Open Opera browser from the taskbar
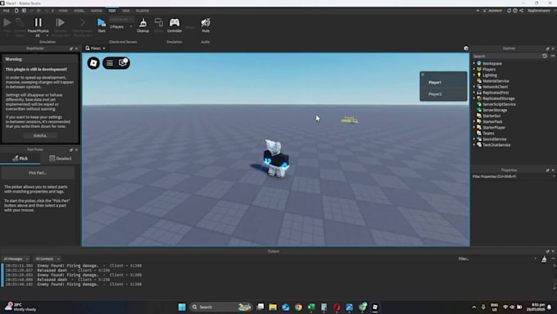The image size is (557, 314). coord(337,307)
